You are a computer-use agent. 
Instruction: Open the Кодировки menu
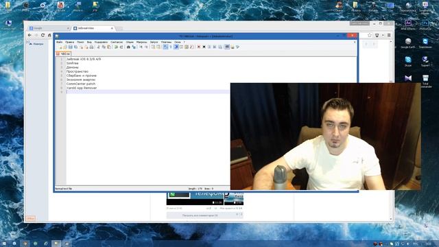(101, 42)
